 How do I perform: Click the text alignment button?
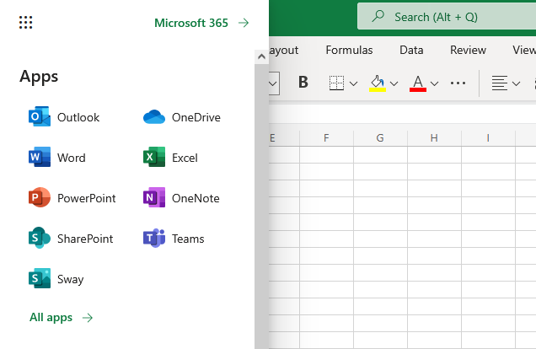(x=499, y=83)
